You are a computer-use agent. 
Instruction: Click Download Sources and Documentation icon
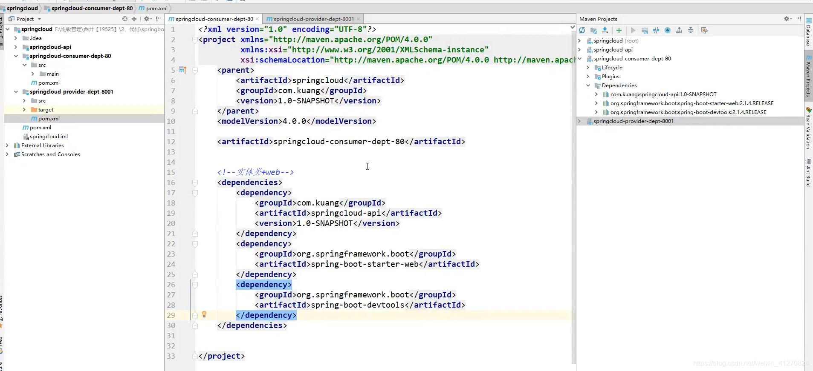pos(605,30)
